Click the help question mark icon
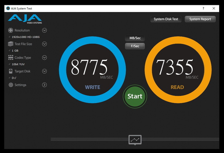 coord(203,8)
